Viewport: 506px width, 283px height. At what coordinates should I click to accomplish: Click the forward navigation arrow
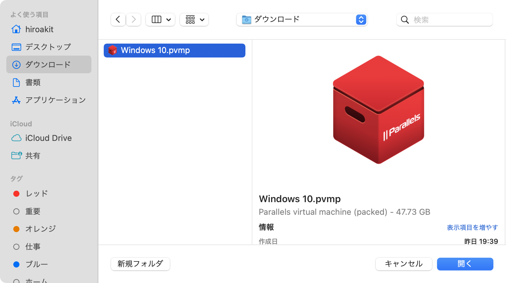click(133, 20)
